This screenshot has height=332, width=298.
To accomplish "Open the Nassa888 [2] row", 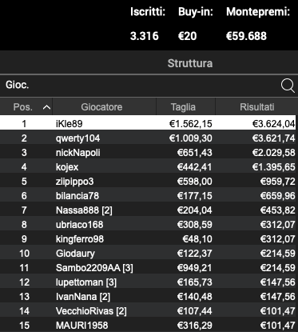I will (x=149, y=210).
